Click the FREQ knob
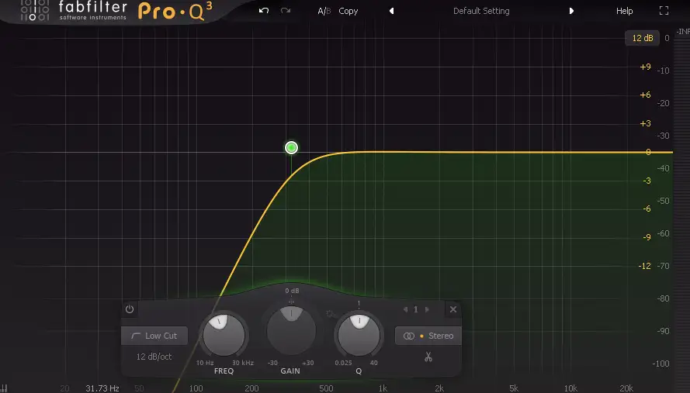Viewport: 690px width, 393px height. 224,335
